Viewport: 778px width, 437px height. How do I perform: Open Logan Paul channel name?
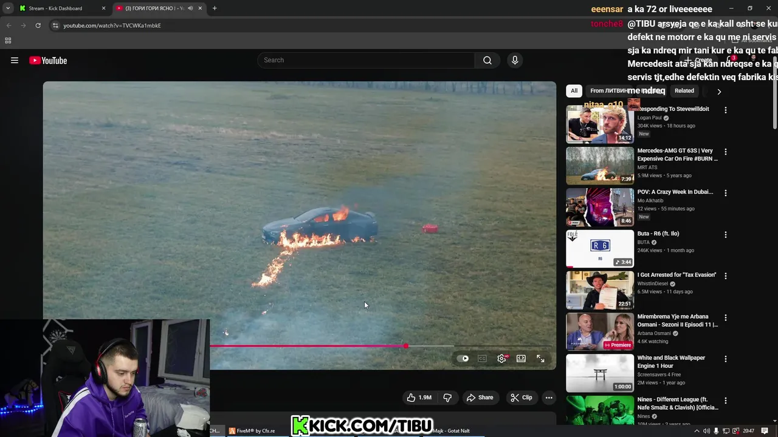(x=649, y=118)
